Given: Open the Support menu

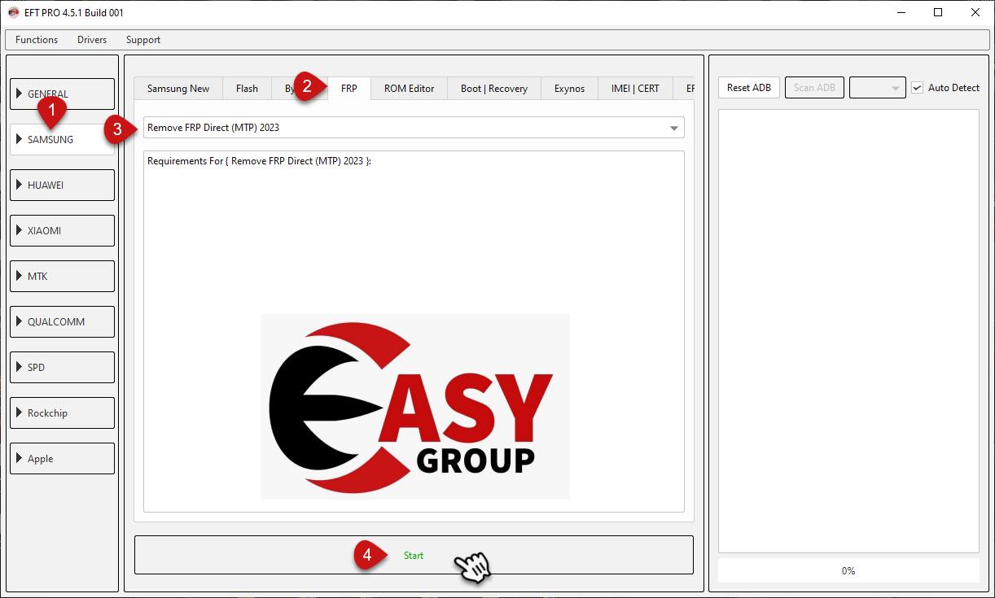Looking at the screenshot, I should point(143,40).
